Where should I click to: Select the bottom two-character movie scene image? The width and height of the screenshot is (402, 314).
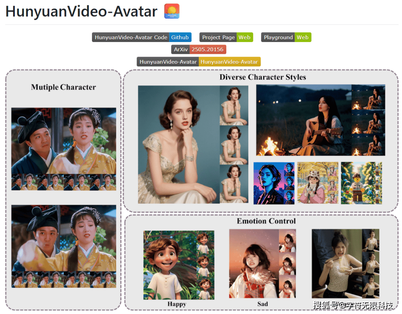click(x=64, y=246)
